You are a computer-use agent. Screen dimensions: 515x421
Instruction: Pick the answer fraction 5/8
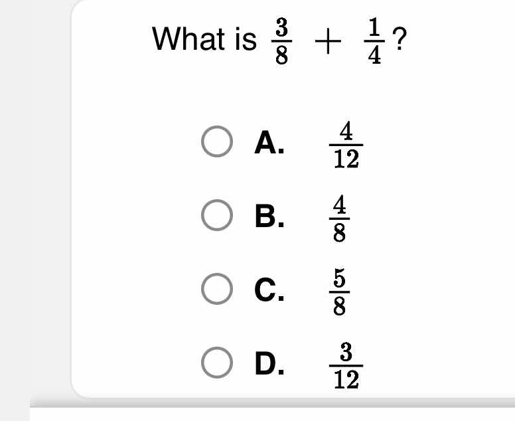pyautogui.click(x=339, y=292)
